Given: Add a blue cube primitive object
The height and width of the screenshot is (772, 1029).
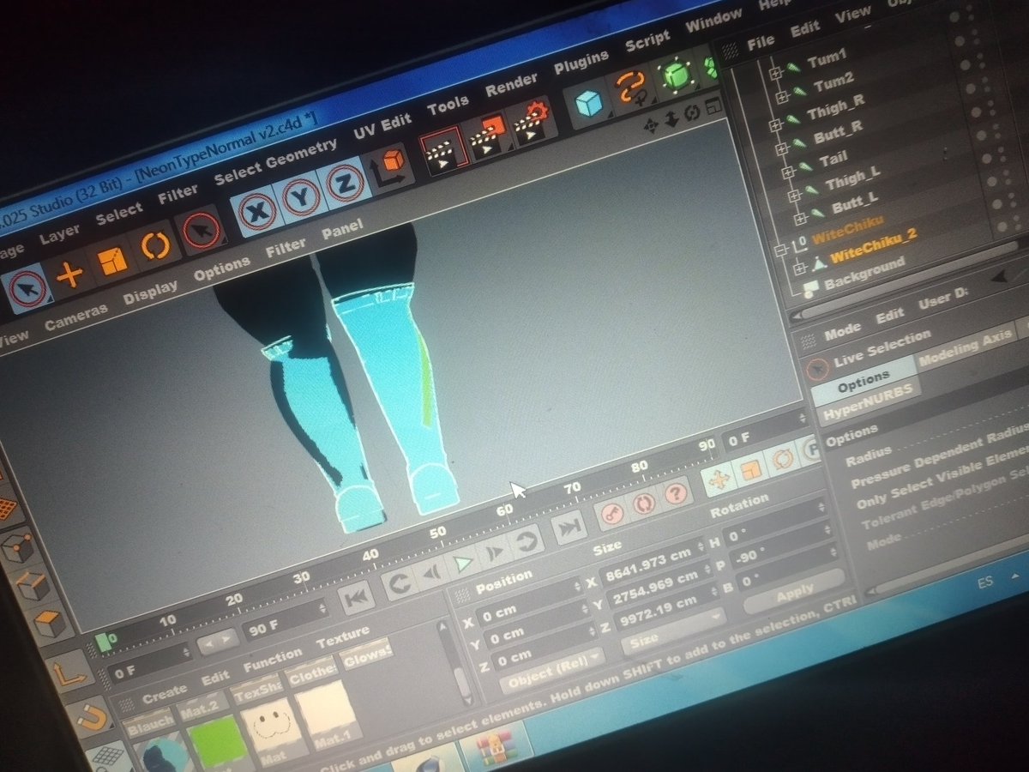Looking at the screenshot, I should point(588,104).
